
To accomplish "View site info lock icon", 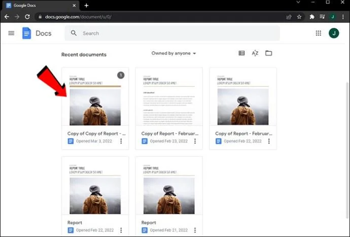I will point(40,17).
